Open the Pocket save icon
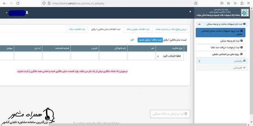The image size is (253, 126). click(222, 3)
